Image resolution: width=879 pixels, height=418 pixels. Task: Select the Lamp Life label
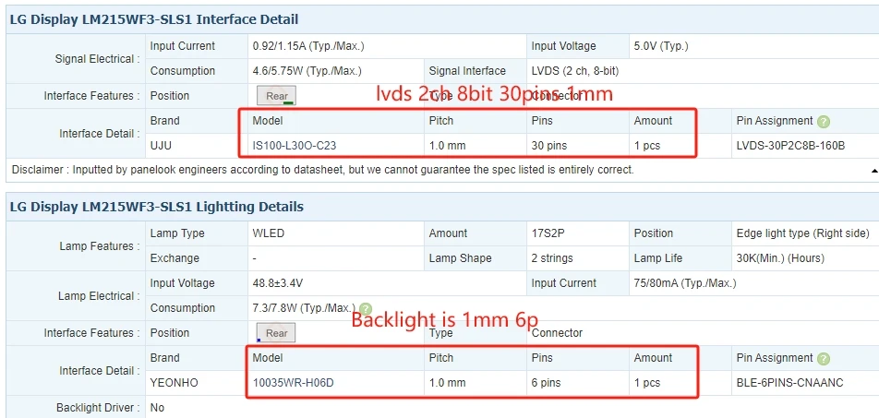tap(658, 258)
